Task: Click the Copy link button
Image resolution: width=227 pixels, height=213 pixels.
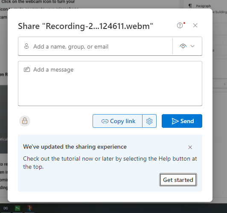Action: point(118,121)
